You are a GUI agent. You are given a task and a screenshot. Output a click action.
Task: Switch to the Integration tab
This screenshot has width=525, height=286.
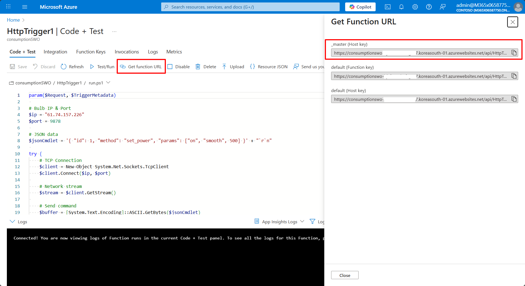point(55,52)
